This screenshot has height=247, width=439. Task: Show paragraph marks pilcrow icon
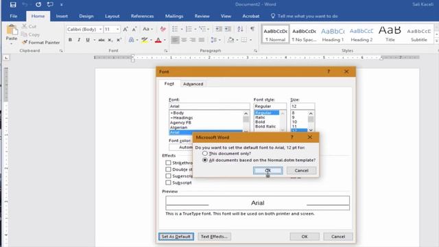pos(252,29)
